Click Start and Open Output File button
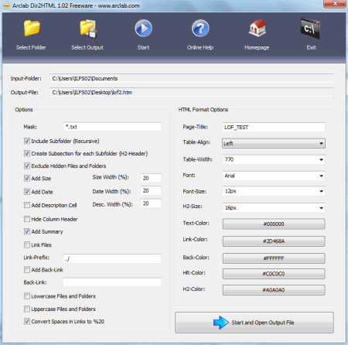 point(254,323)
